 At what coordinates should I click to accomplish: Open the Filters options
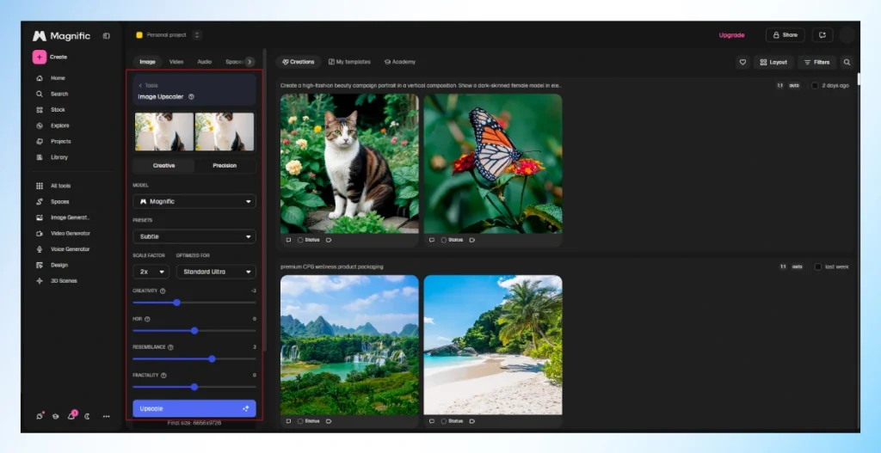click(x=817, y=62)
